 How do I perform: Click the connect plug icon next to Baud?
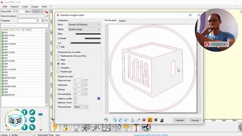(x=46, y=11)
